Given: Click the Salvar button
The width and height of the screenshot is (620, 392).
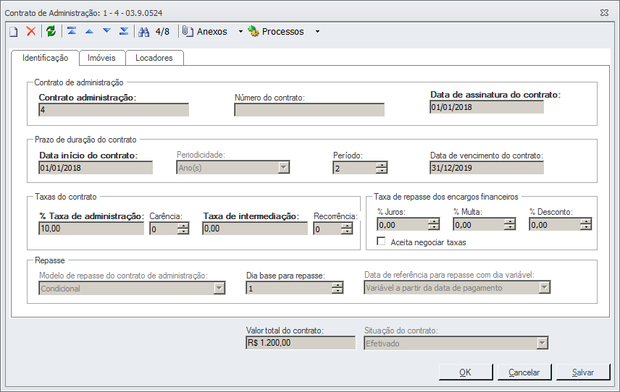Looking at the screenshot, I should click(583, 372).
